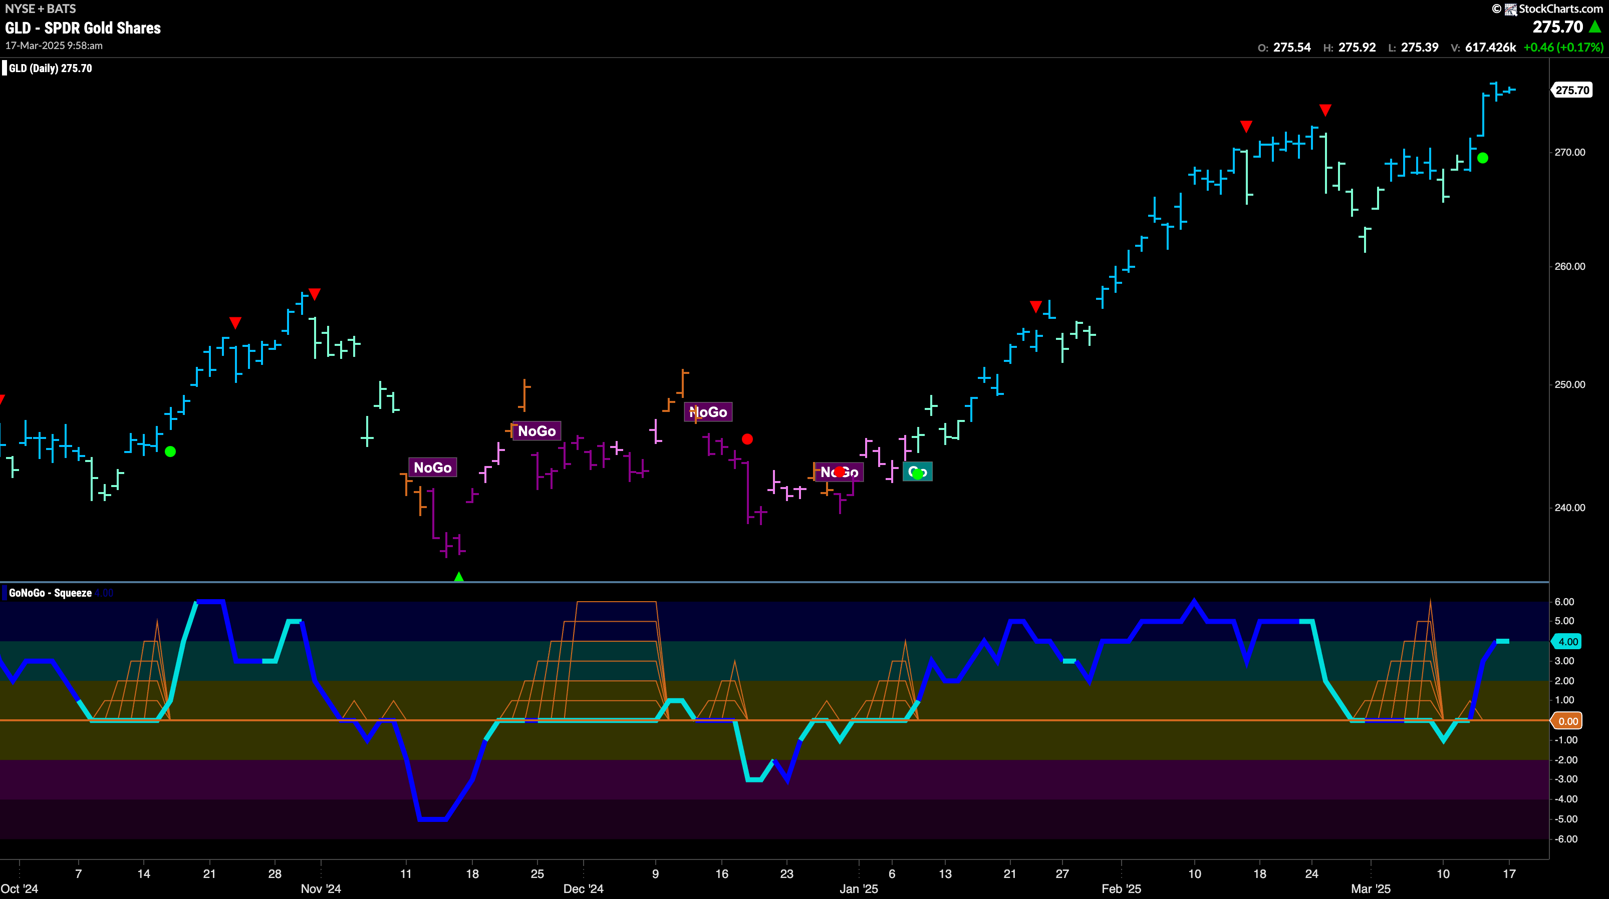Click the Dec '24 date axis label

click(x=584, y=889)
